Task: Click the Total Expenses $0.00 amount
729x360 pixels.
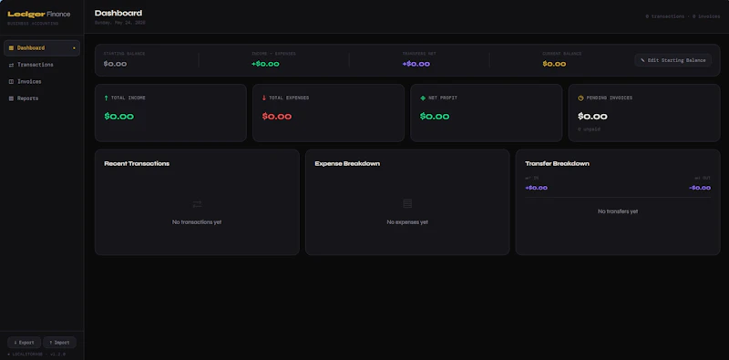Action: point(277,117)
